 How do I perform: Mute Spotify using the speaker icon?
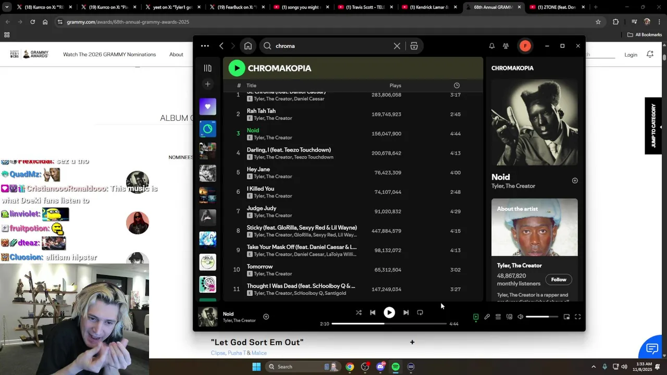pyautogui.click(x=520, y=317)
